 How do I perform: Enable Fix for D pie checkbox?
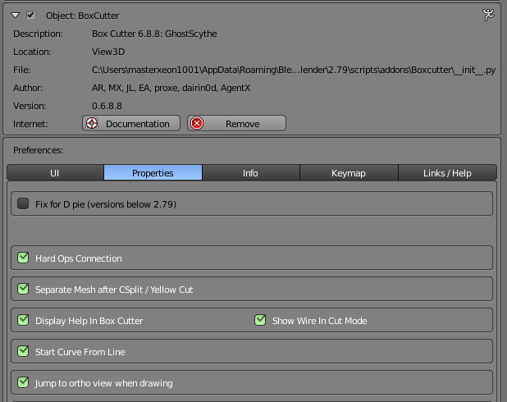pyautogui.click(x=23, y=203)
